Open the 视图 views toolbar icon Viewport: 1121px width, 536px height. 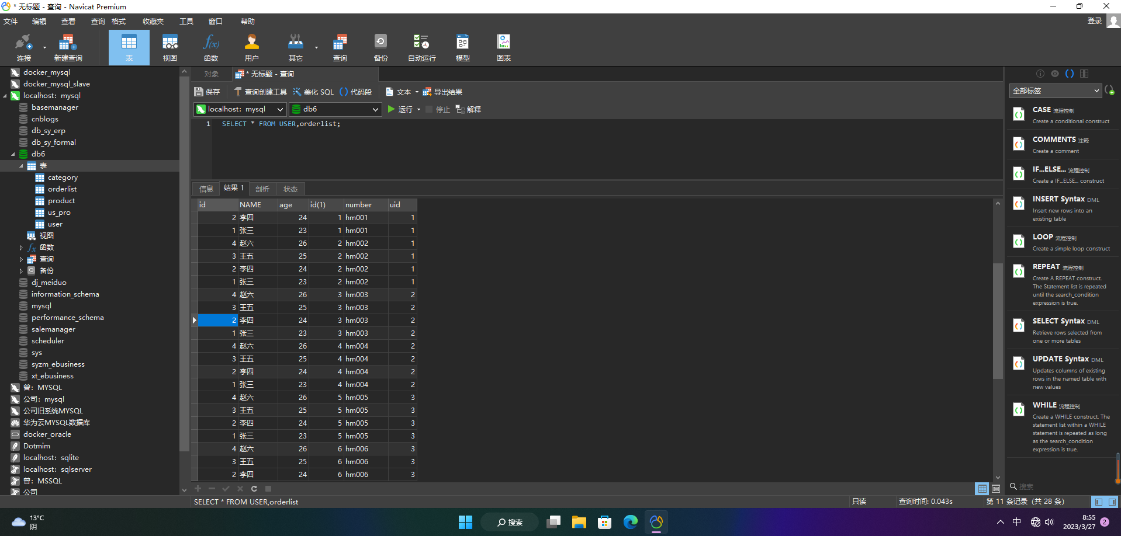pos(170,48)
